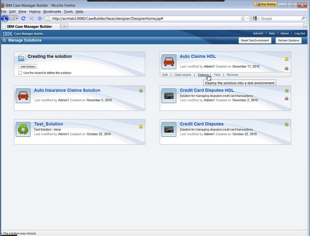Open the Bookmarks menu
The width and height of the screenshot is (310, 236).
coord(52,12)
